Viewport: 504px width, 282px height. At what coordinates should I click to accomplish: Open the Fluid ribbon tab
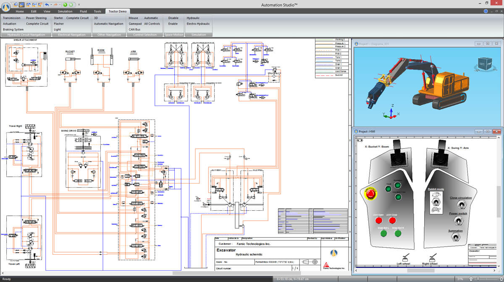(83, 11)
